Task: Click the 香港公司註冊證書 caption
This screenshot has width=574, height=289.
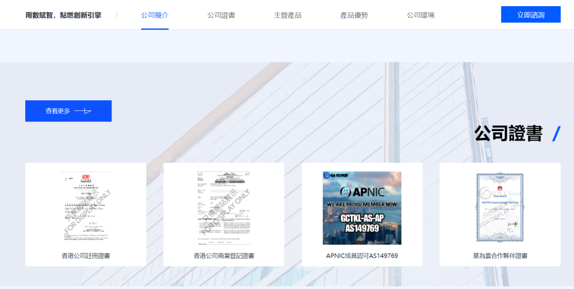Action: 86,256
